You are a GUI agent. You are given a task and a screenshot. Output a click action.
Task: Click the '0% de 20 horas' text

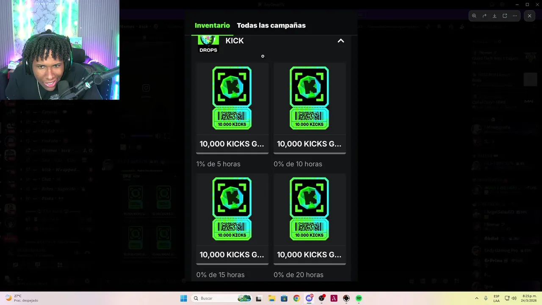299,275
